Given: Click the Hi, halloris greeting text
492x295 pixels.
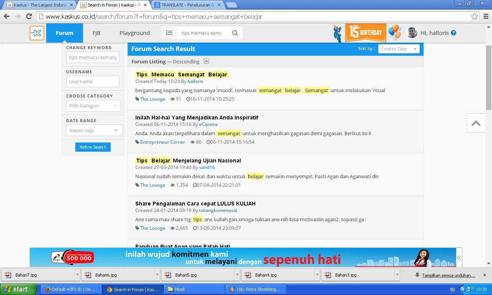Looking at the screenshot, I should pyautogui.click(x=435, y=33).
